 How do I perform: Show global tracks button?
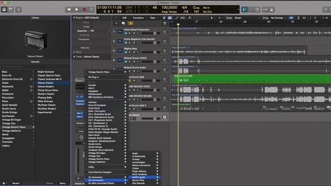pos(165,23)
